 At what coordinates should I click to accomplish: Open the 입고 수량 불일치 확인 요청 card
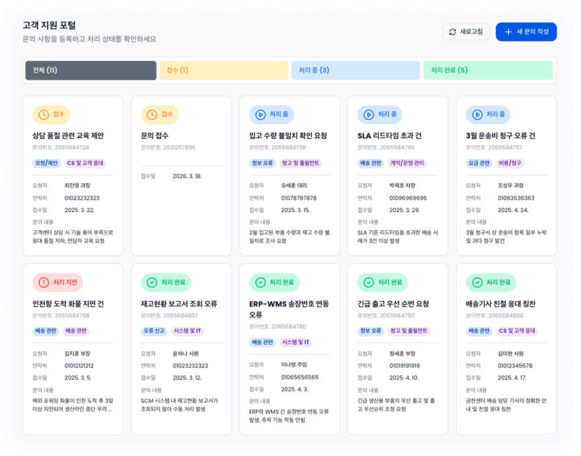(x=288, y=136)
